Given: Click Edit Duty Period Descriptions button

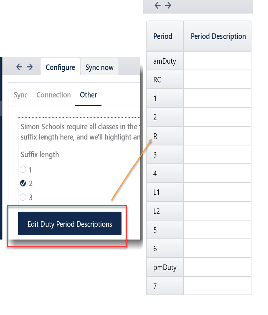Looking at the screenshot, I should [70, 224].
